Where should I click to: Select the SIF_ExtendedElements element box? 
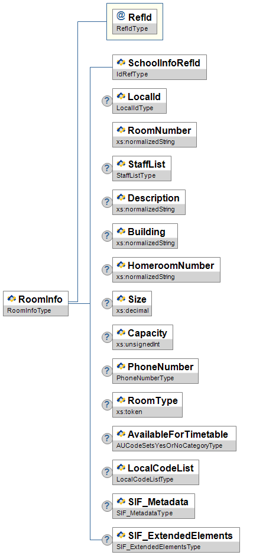point(176,540)
